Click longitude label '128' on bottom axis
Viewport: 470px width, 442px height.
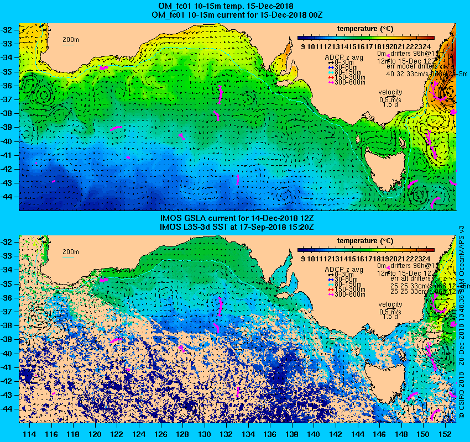pyautogui.click(x=183, y=434)
